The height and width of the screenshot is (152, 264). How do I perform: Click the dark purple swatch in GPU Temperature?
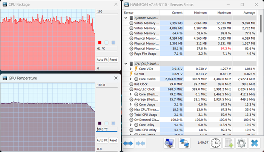tap(100, 123)
